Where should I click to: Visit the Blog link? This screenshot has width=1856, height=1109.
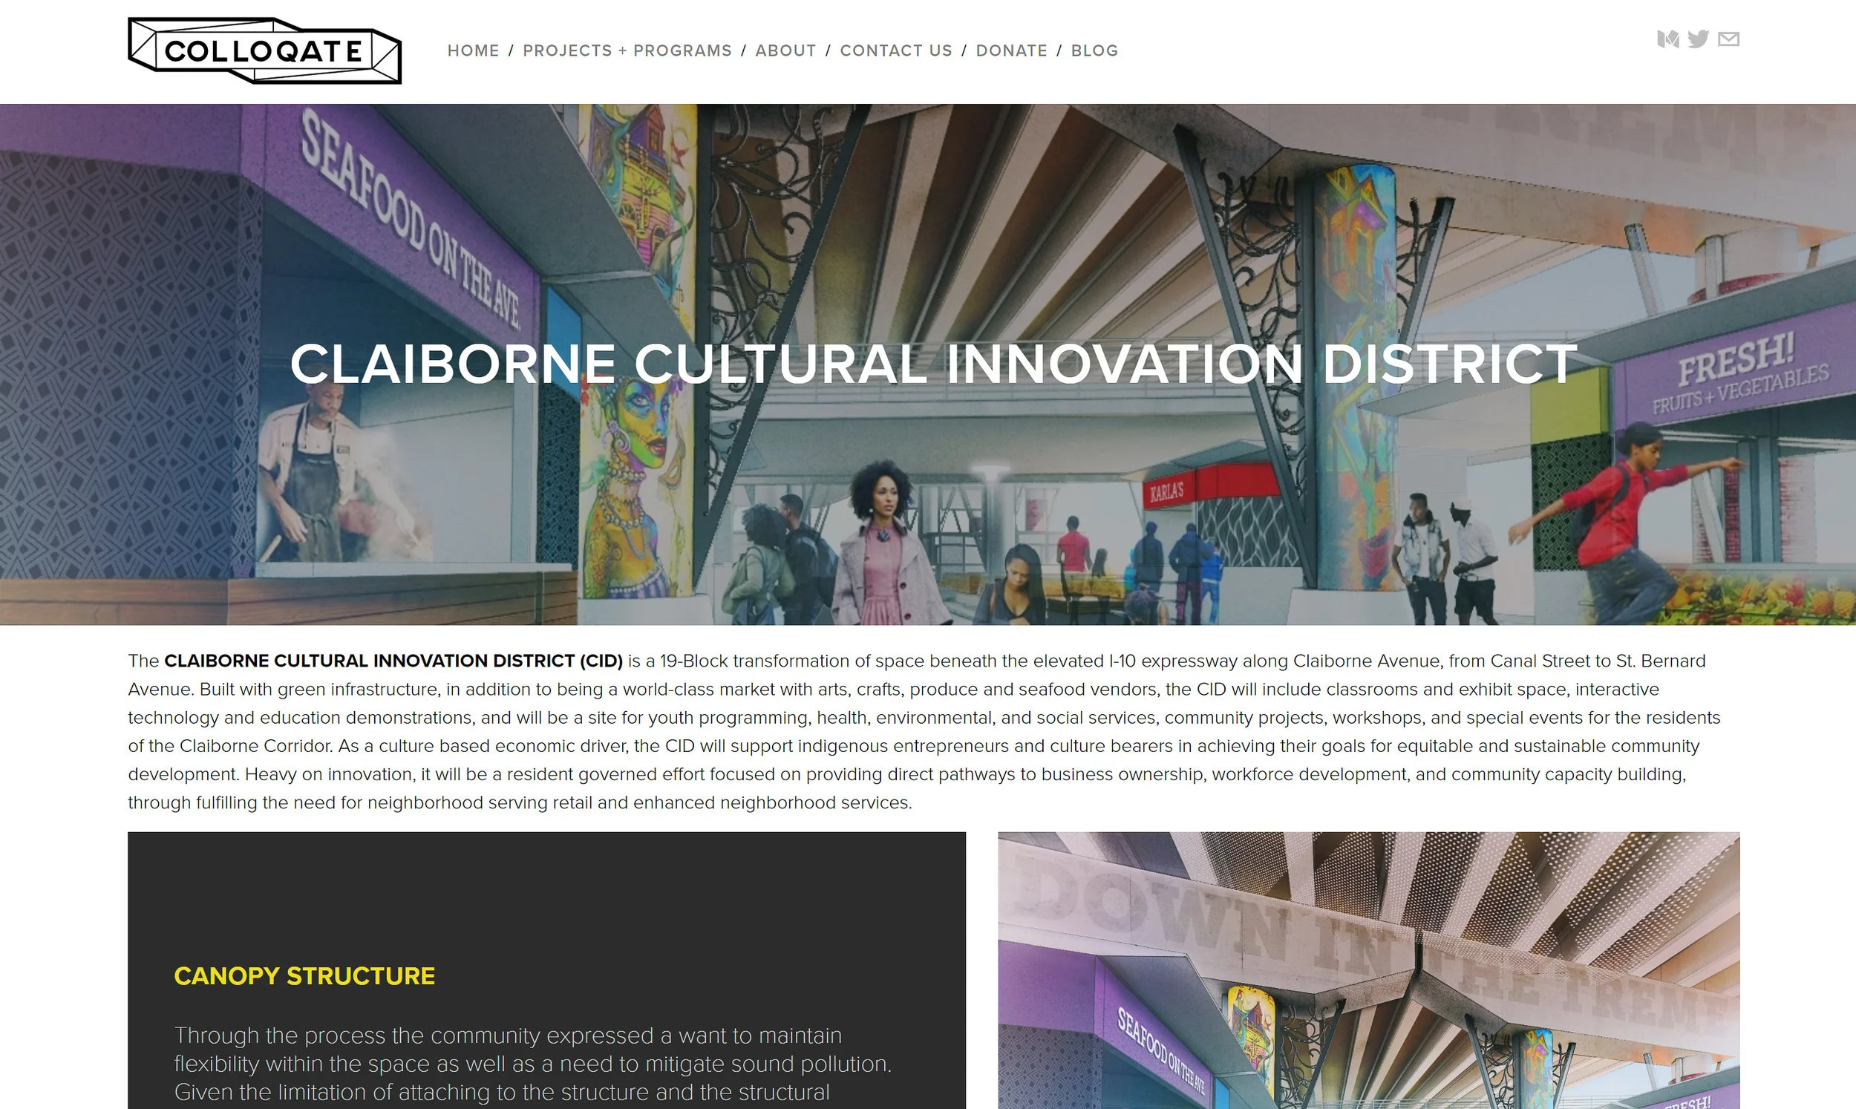[x=1094, y=50]
